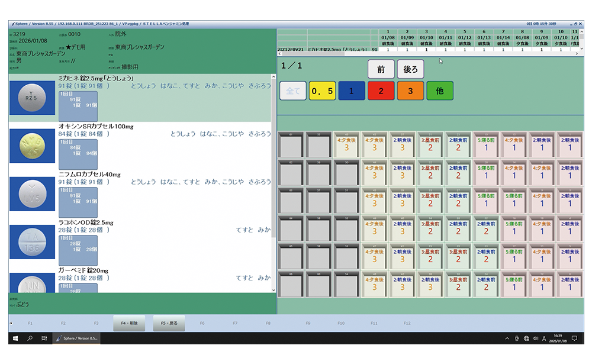This screenshot has height=355, width=592.
Task: Open the Windows notification center
Action: click(574, 338)
